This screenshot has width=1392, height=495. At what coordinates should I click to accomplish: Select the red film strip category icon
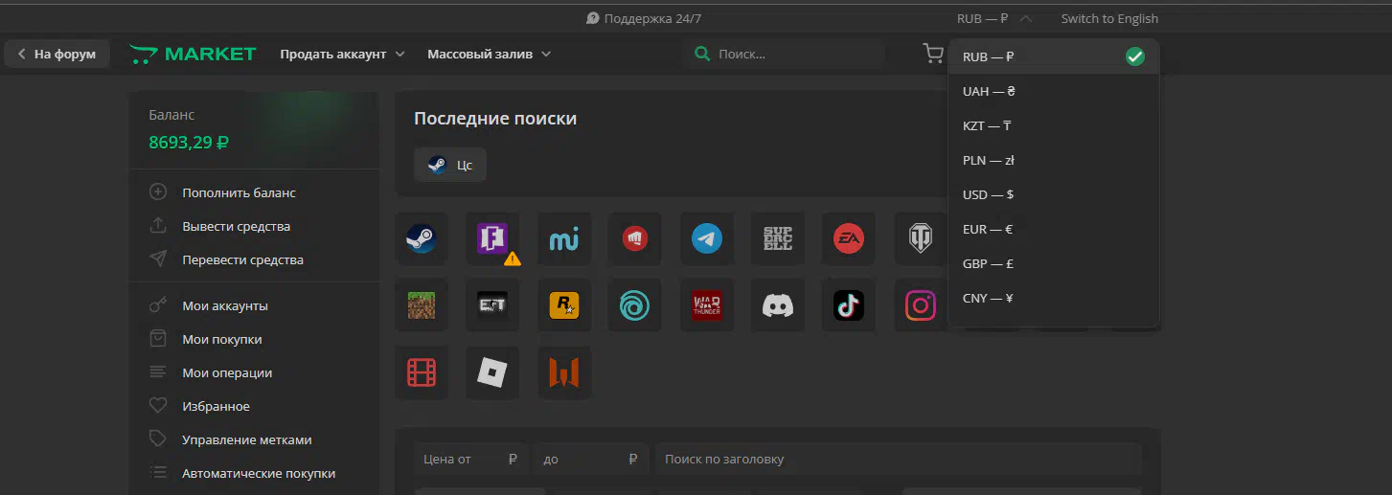pyautogui.click(x=422, y=372)
